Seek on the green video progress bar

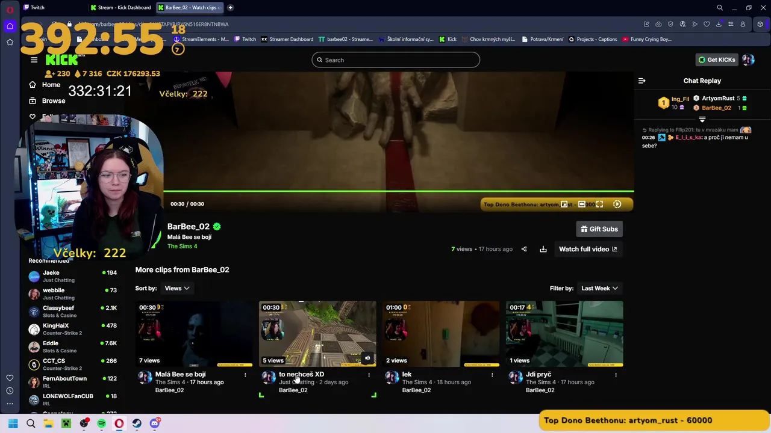tap(398, 191)
